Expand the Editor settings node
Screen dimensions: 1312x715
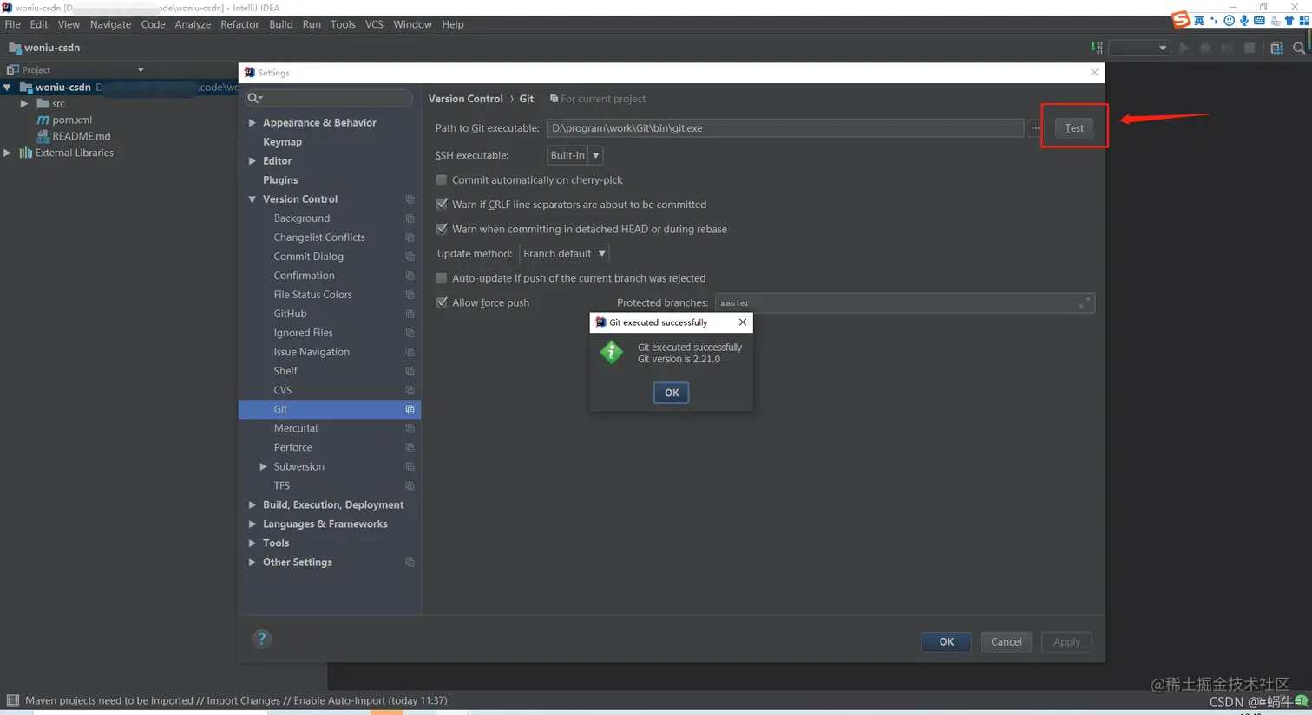[253, 161]
